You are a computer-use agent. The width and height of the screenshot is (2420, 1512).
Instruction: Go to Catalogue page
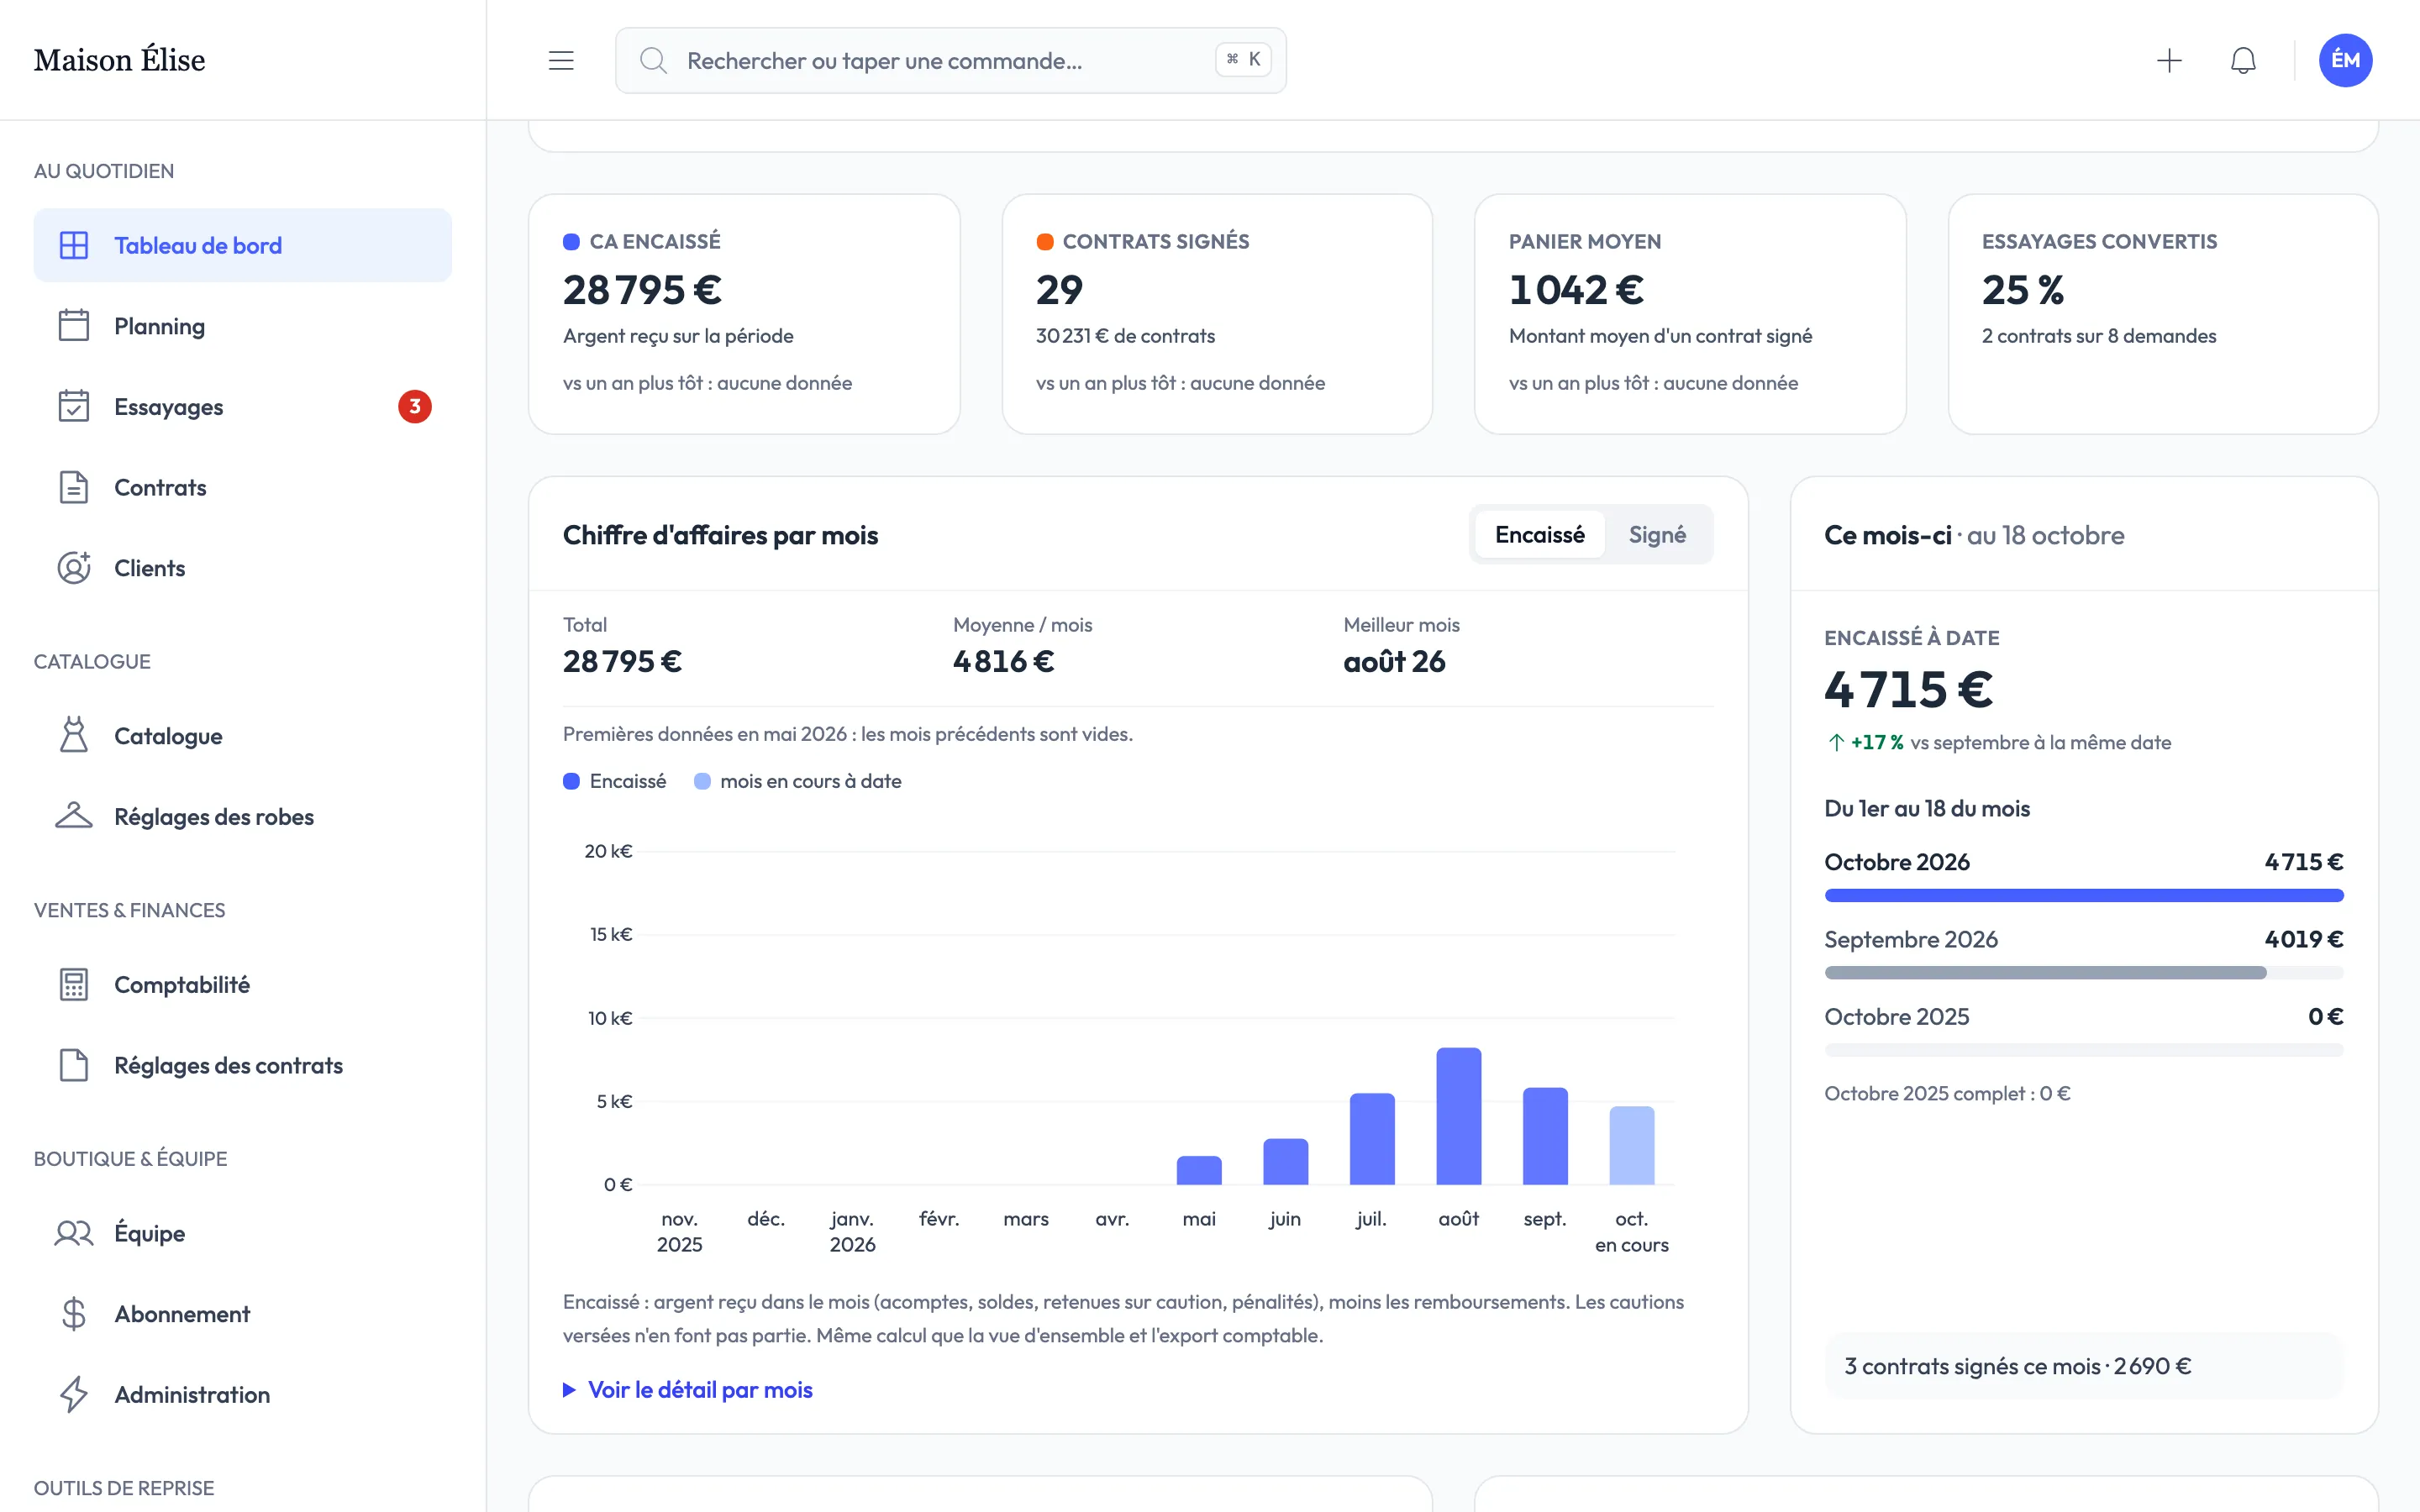tap(242, 735)
